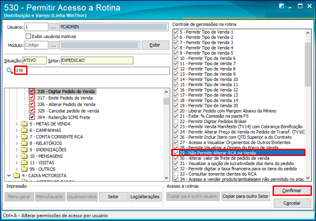Uncheck permission 5 - Permitir Tipo de Venda 1
This screenshot has height=221, width=316.
(176, 32)
